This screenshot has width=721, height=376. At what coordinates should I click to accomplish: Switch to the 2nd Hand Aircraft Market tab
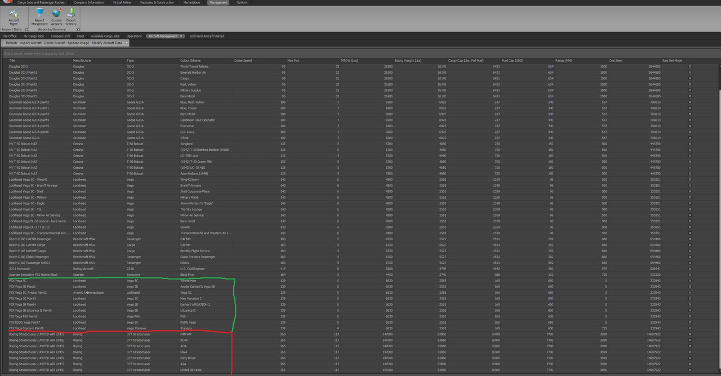[x=207, y=36]
